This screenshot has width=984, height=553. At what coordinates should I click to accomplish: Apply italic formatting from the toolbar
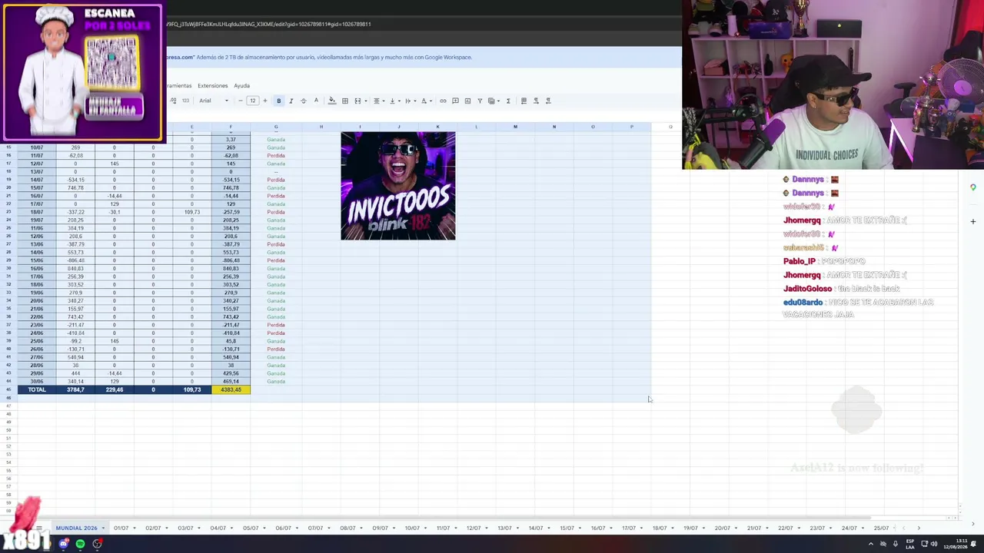(x=291, y=101)
